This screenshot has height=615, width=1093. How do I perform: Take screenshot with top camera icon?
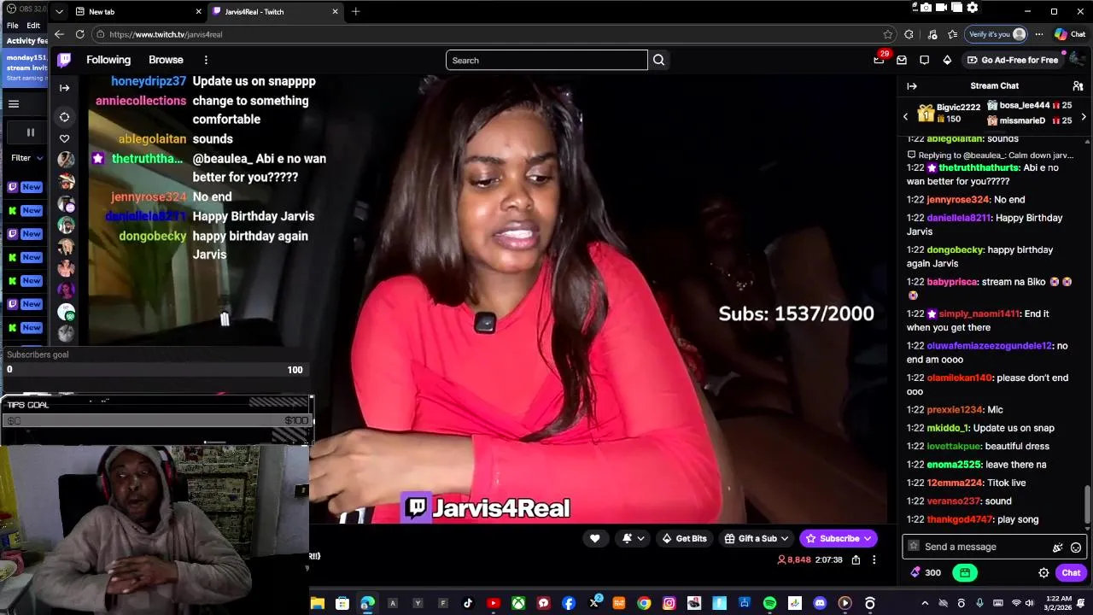click(926, 8)
